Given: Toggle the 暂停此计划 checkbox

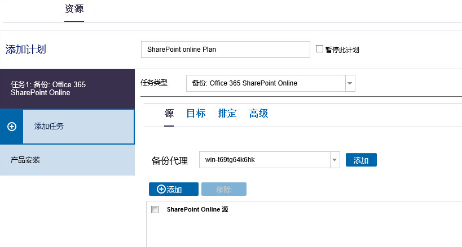Looking at the screenshot, I should click(320, 49).
